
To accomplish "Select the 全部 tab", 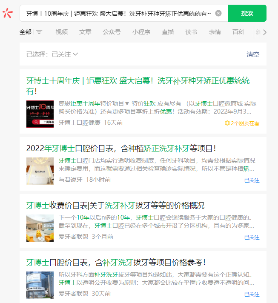I will pos(25,32).
